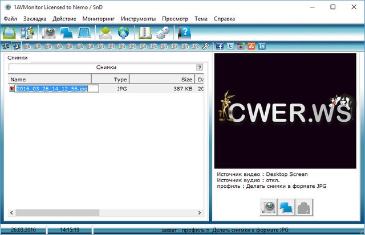Open the Мониторинг menu

(98, 19)
